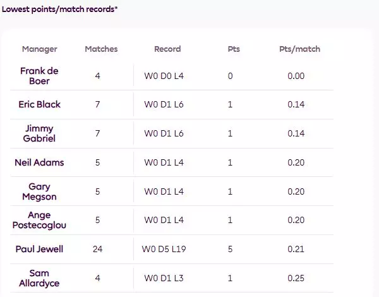Click Paul Jewell's 24 matches value

97,249
